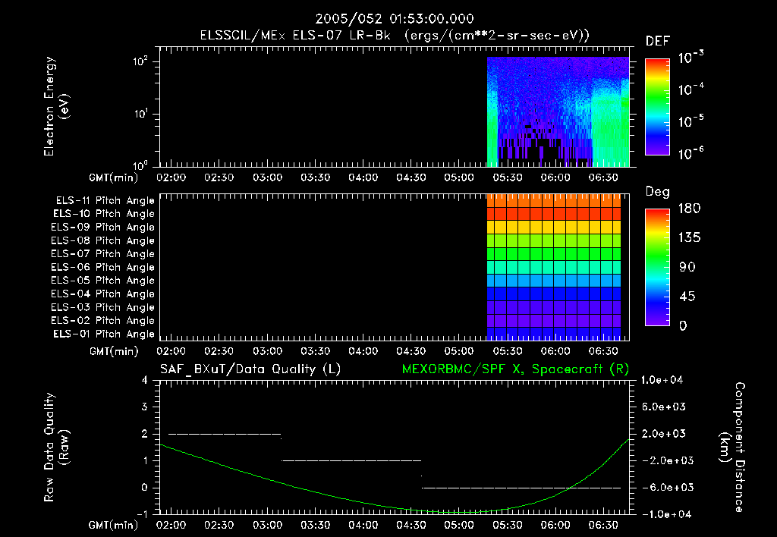Click the data quality line segment at level 2
The height and width of the screenshot is (537, 777).
pyautogui.click(x=225, y=434)
